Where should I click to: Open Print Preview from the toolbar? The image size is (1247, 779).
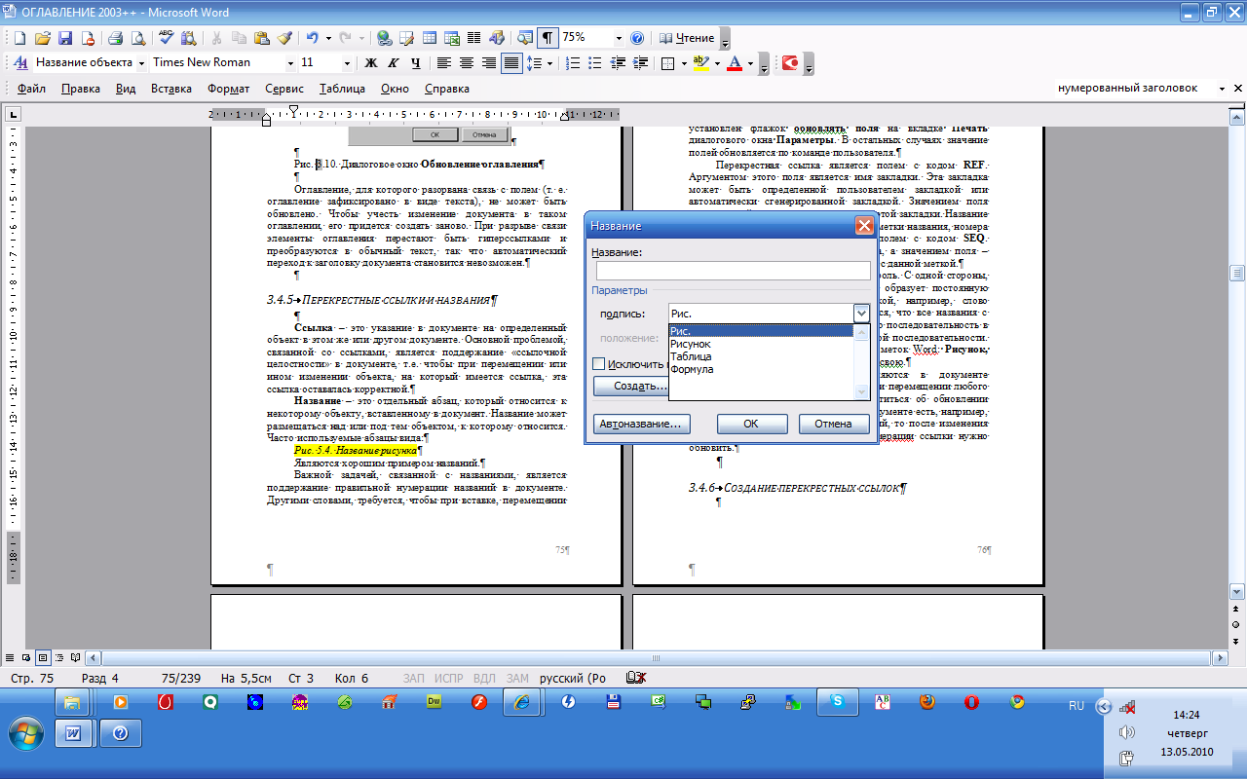tap(137, 38)
